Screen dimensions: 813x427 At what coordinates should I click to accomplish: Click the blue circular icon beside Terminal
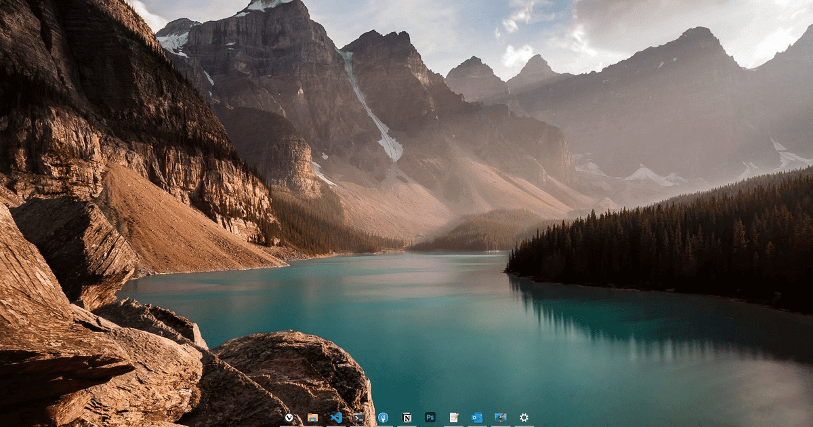[383, 418]
